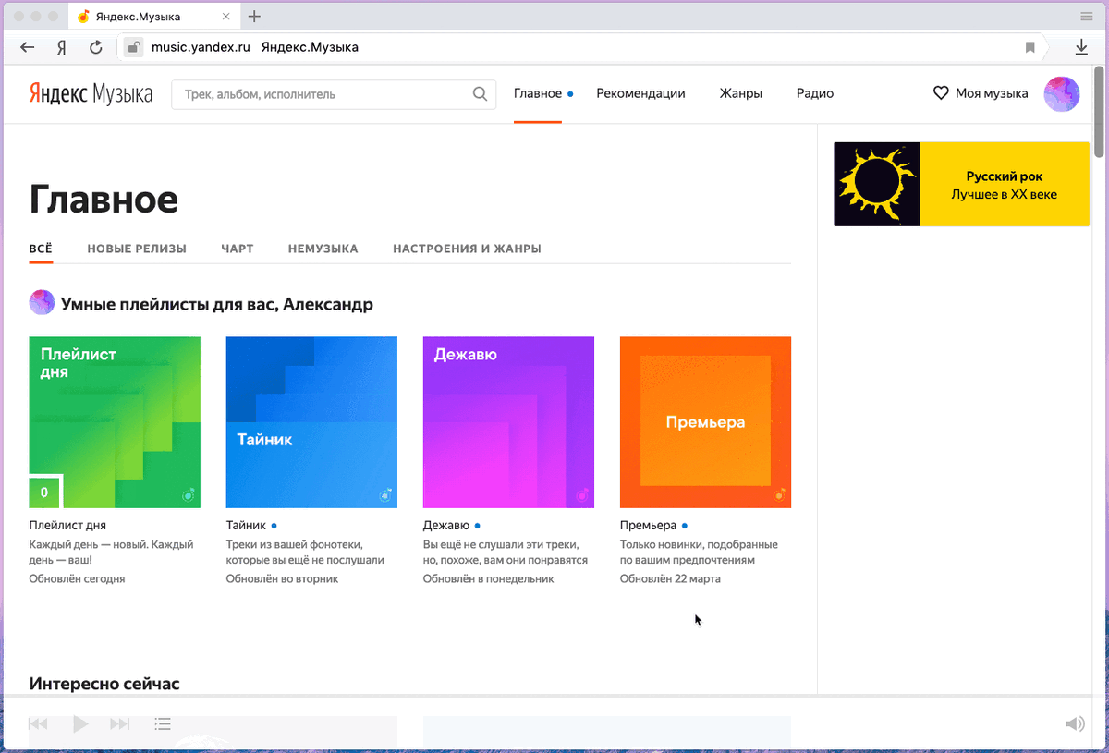This screenshot has width=1109, height=753.
Task: Open the user avatar in the header
Action: click(x=1062, y=94)
